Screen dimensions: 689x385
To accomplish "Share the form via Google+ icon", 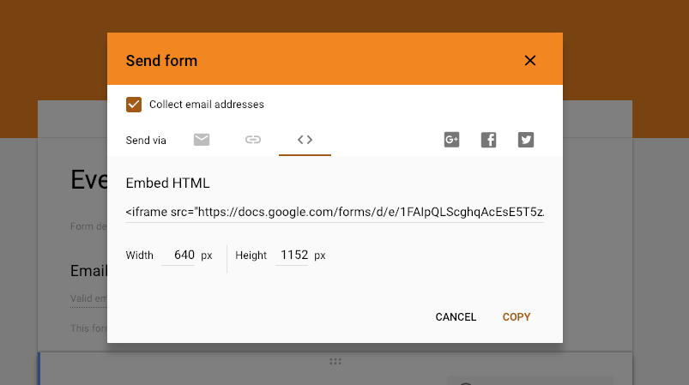I will click(451, 140).
